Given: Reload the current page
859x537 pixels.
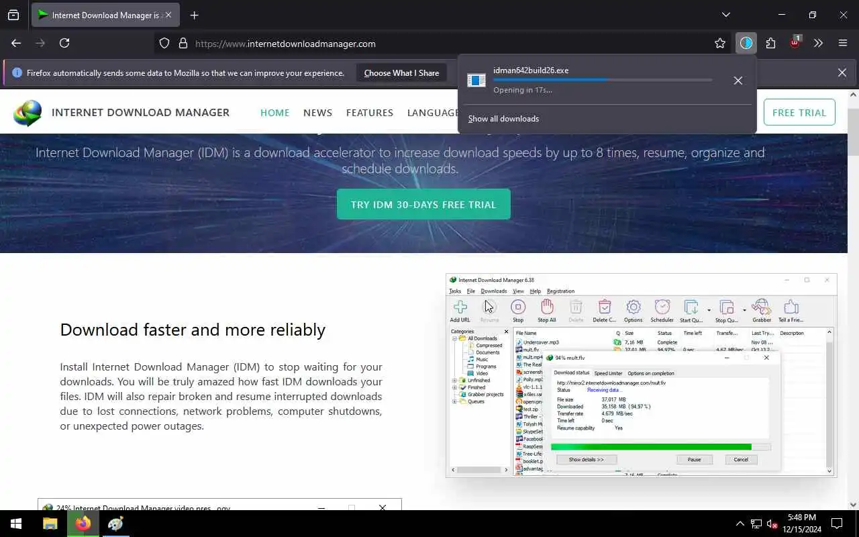Looking at the screenshot, I should click(x=64, y=43).
